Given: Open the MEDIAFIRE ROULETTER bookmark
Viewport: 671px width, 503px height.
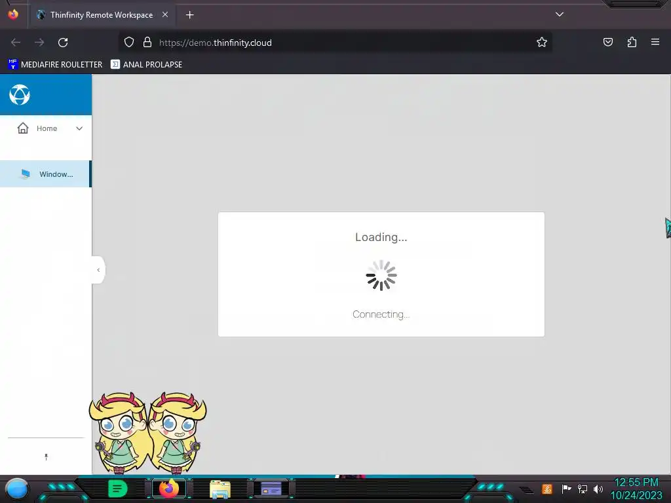Looking at the screenshot, I should coord(55,65).
